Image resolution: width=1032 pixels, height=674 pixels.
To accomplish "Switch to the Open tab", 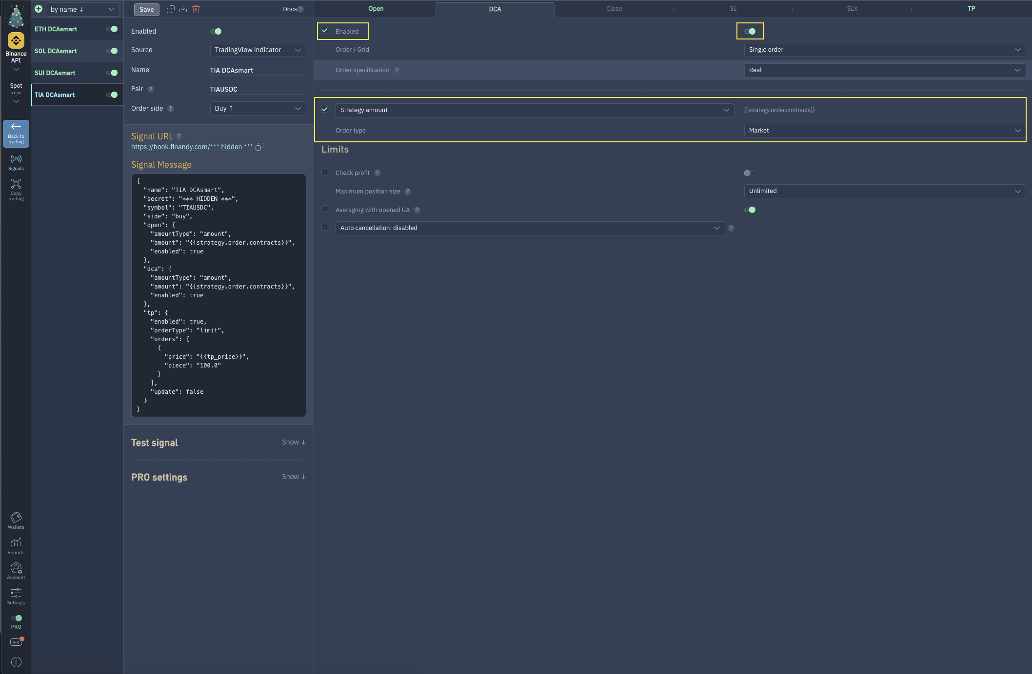I will (376, 9).
